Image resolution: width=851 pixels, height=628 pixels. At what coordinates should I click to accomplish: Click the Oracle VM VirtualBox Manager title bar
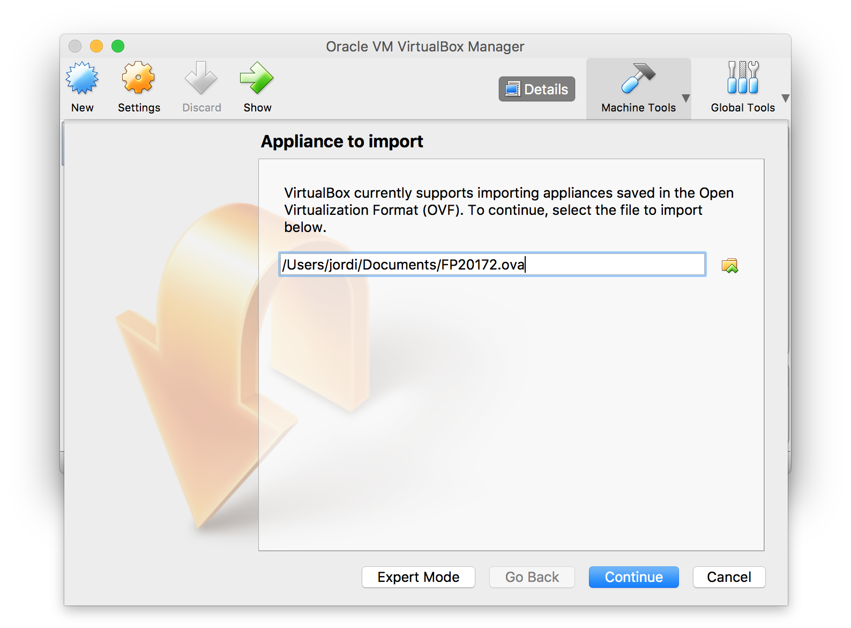point(425,47)
